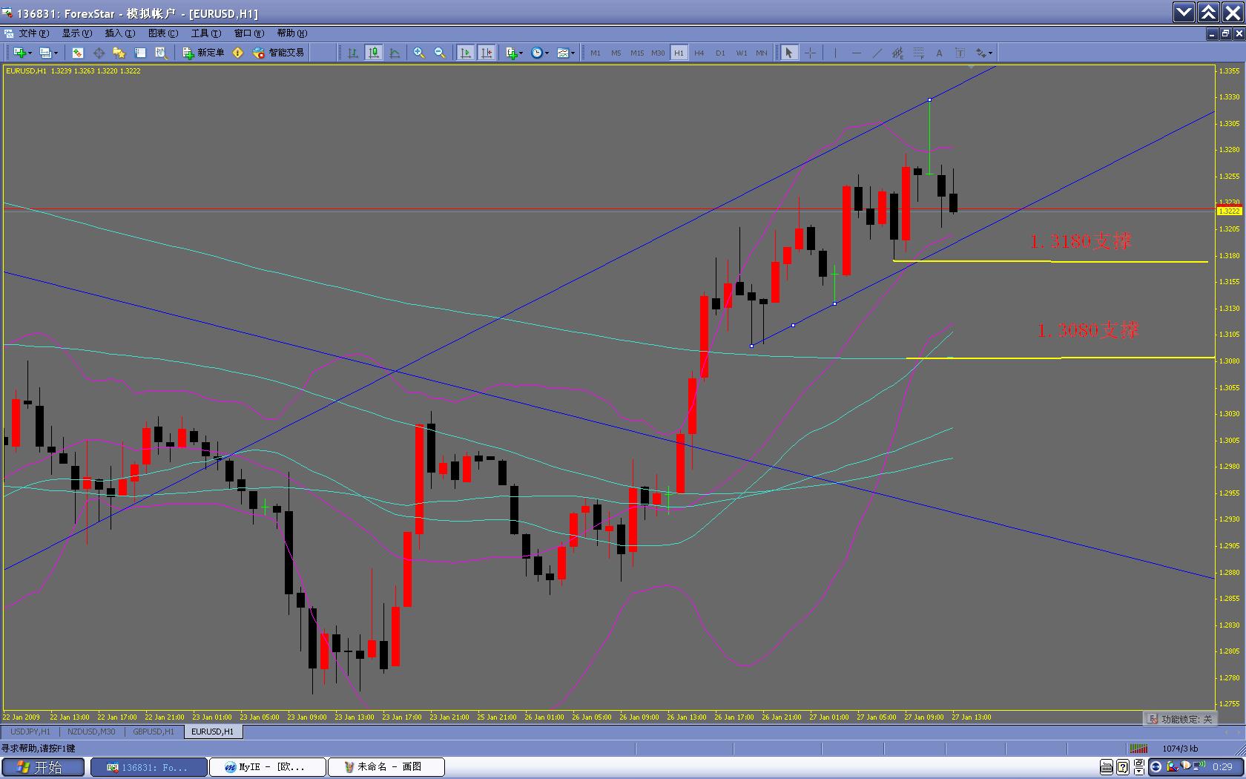Click the chart window icon beside 文件 menu
The image size is (1246, 779).
[x=9, y=33]
